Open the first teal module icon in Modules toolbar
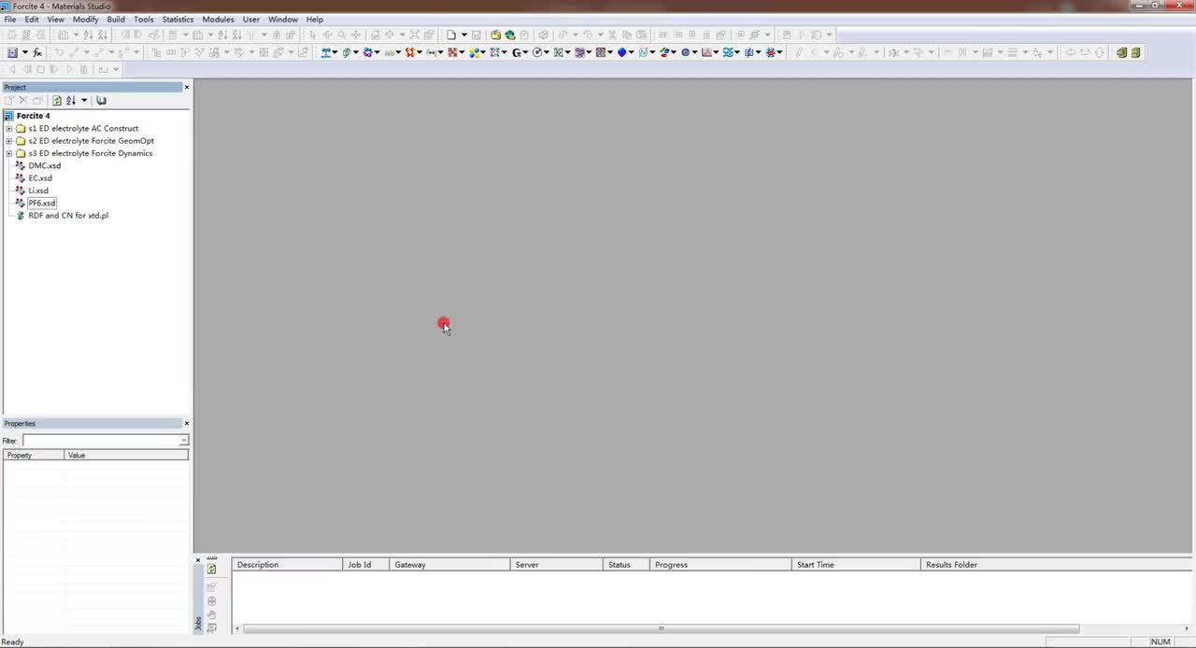 [x=325, y=52]
